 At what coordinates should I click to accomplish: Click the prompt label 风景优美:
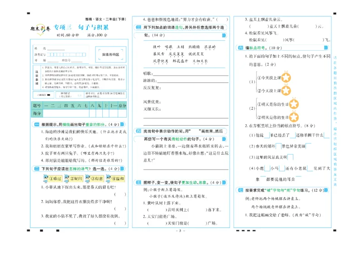[x=152, y=102]
